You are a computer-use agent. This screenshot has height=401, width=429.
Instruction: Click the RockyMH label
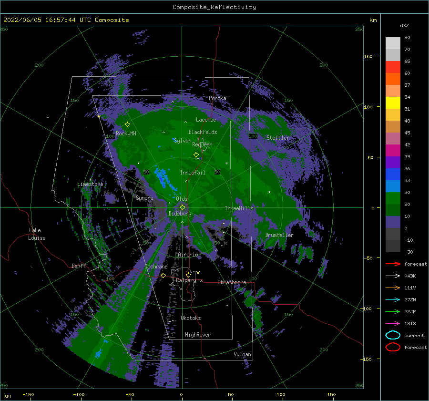[x=126, y=134]
